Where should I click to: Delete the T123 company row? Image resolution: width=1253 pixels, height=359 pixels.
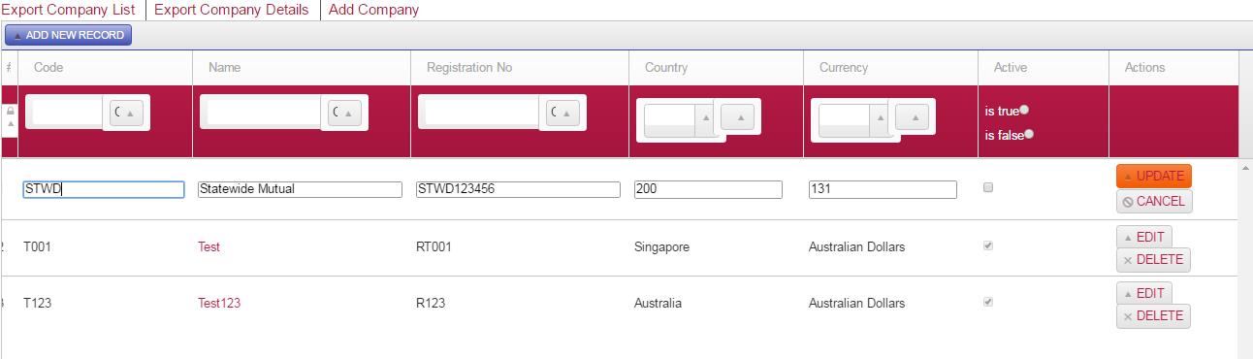[x=1153, y=316]
